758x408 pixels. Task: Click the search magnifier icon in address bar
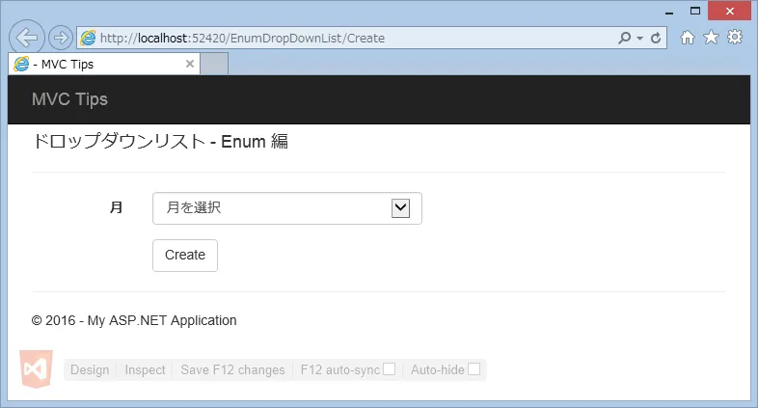(x=624, y=38)
